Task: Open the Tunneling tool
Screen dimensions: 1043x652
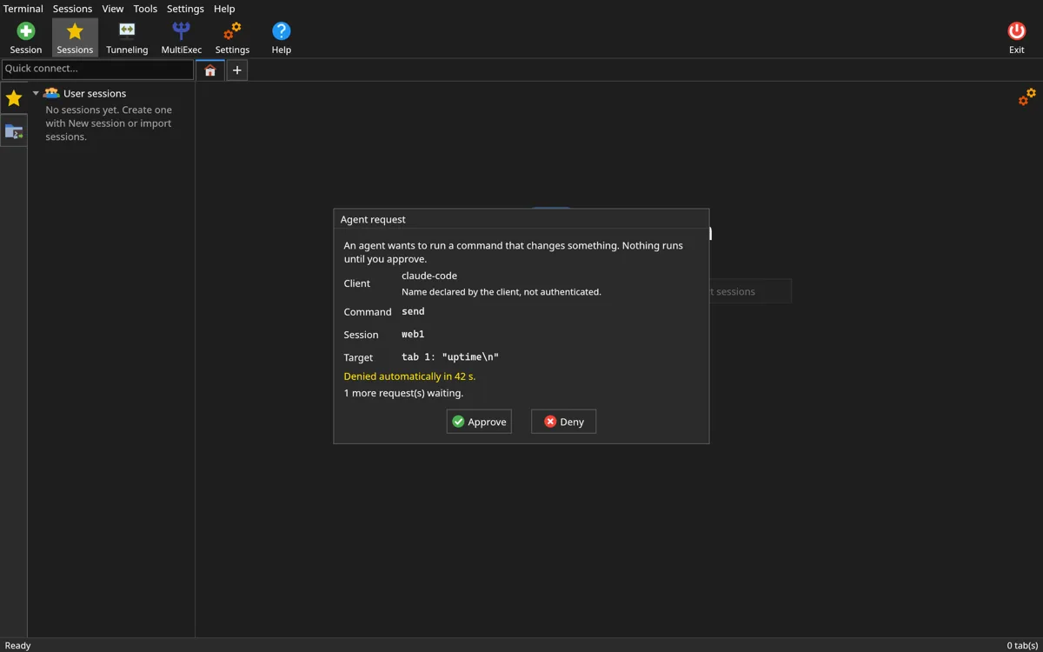Action: pos(127,38)
